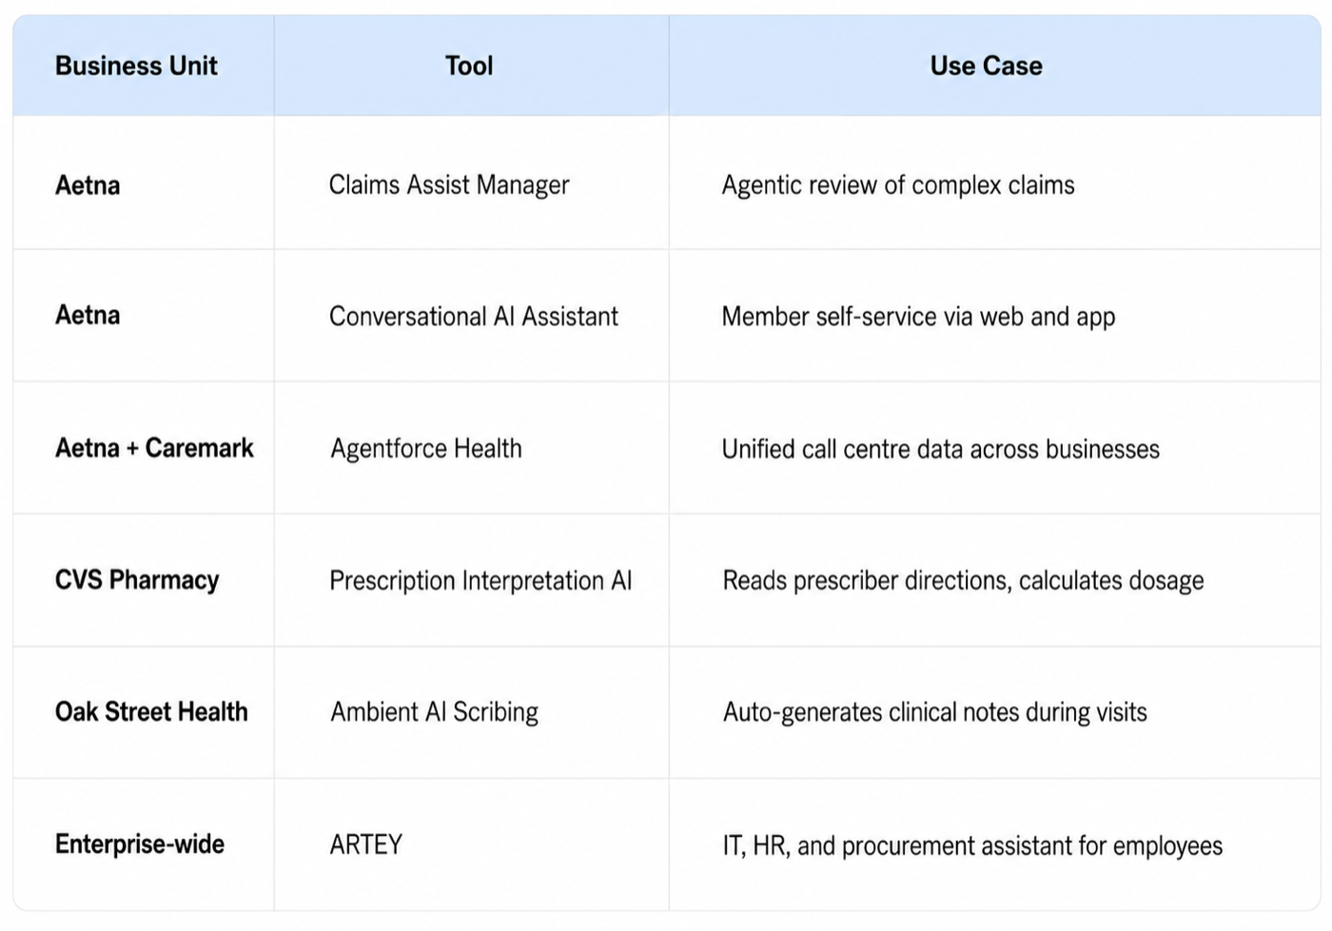The height and width of the screenshot is (931, 1332).
Task: Click the Tool column header
Action: [x=469, y=66]
